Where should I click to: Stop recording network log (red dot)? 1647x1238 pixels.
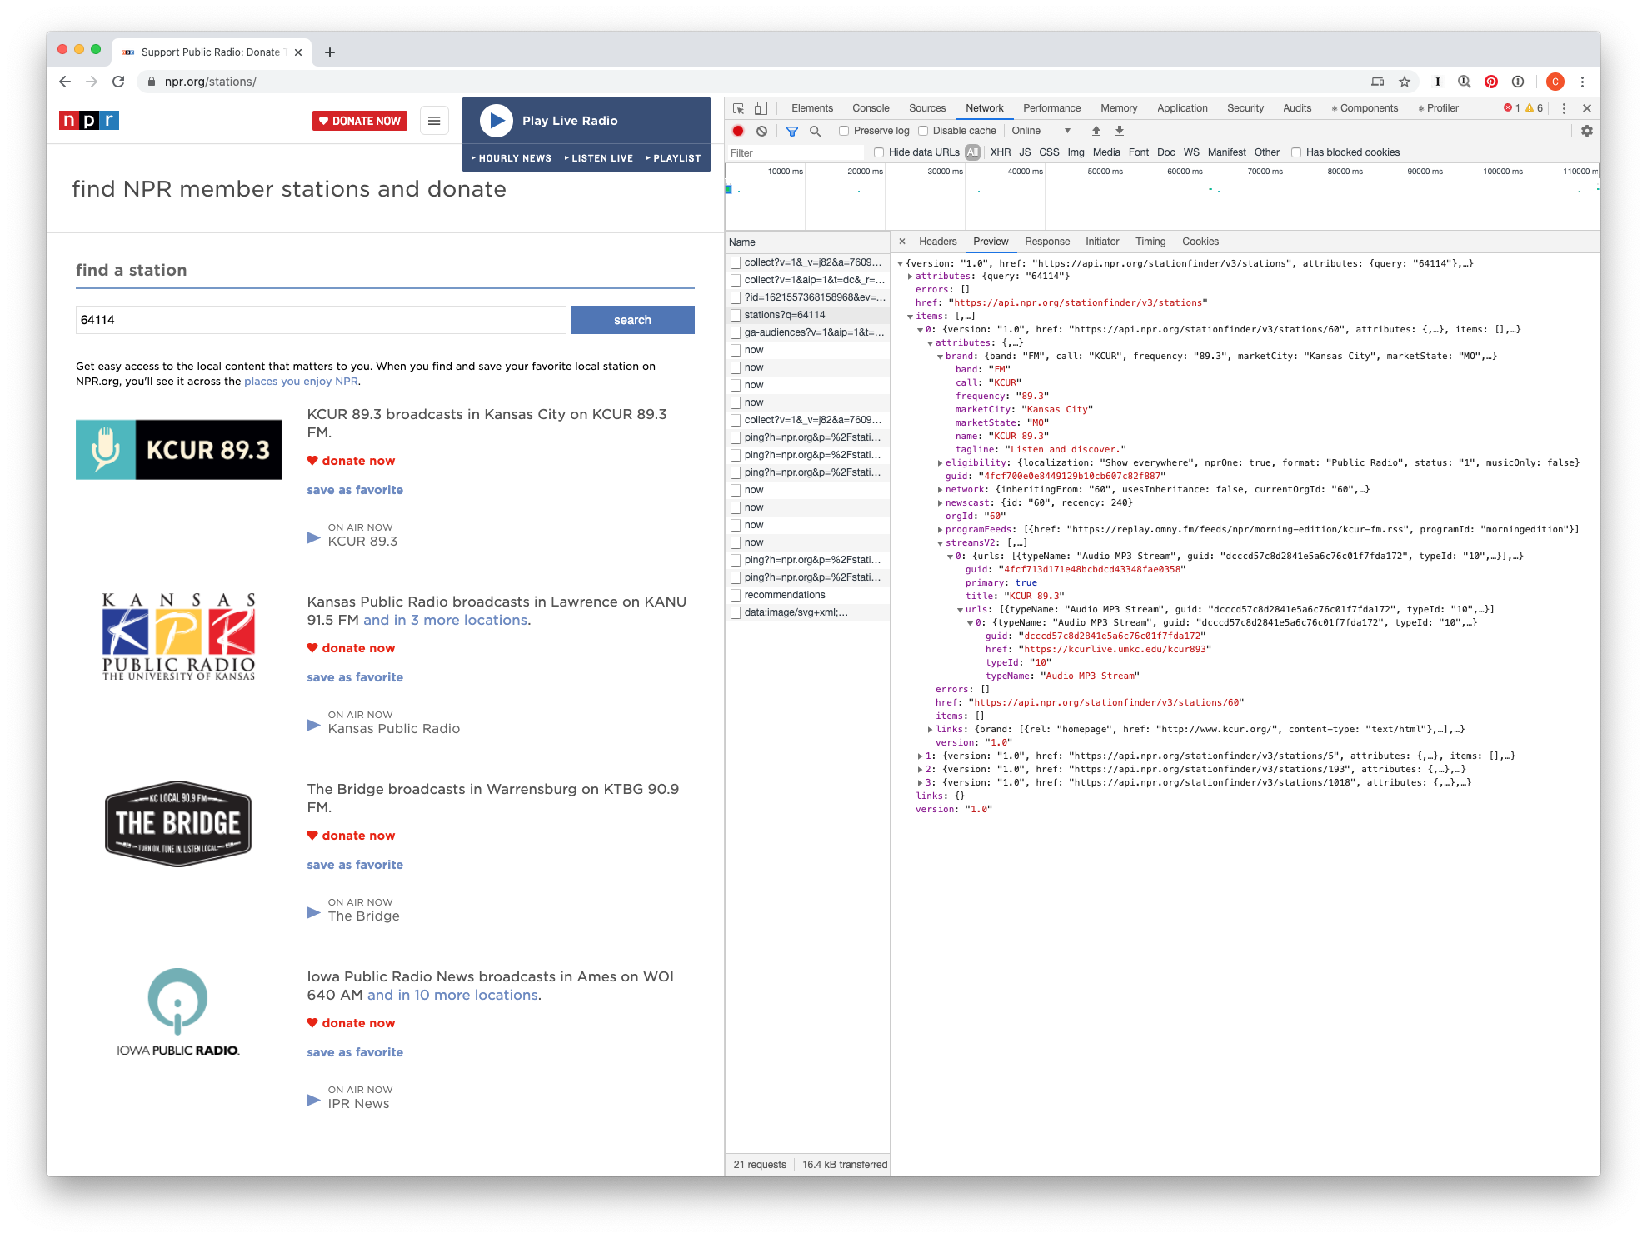coord(738,131)
